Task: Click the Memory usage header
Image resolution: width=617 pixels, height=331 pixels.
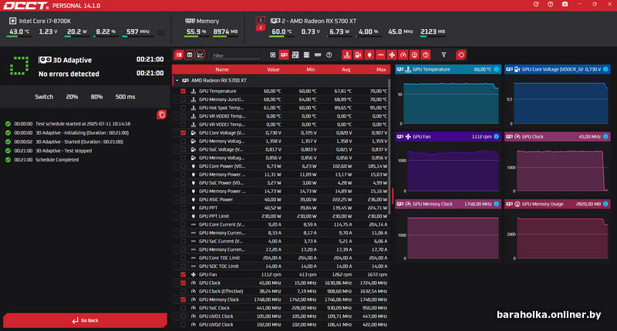Action: point(202,21)
